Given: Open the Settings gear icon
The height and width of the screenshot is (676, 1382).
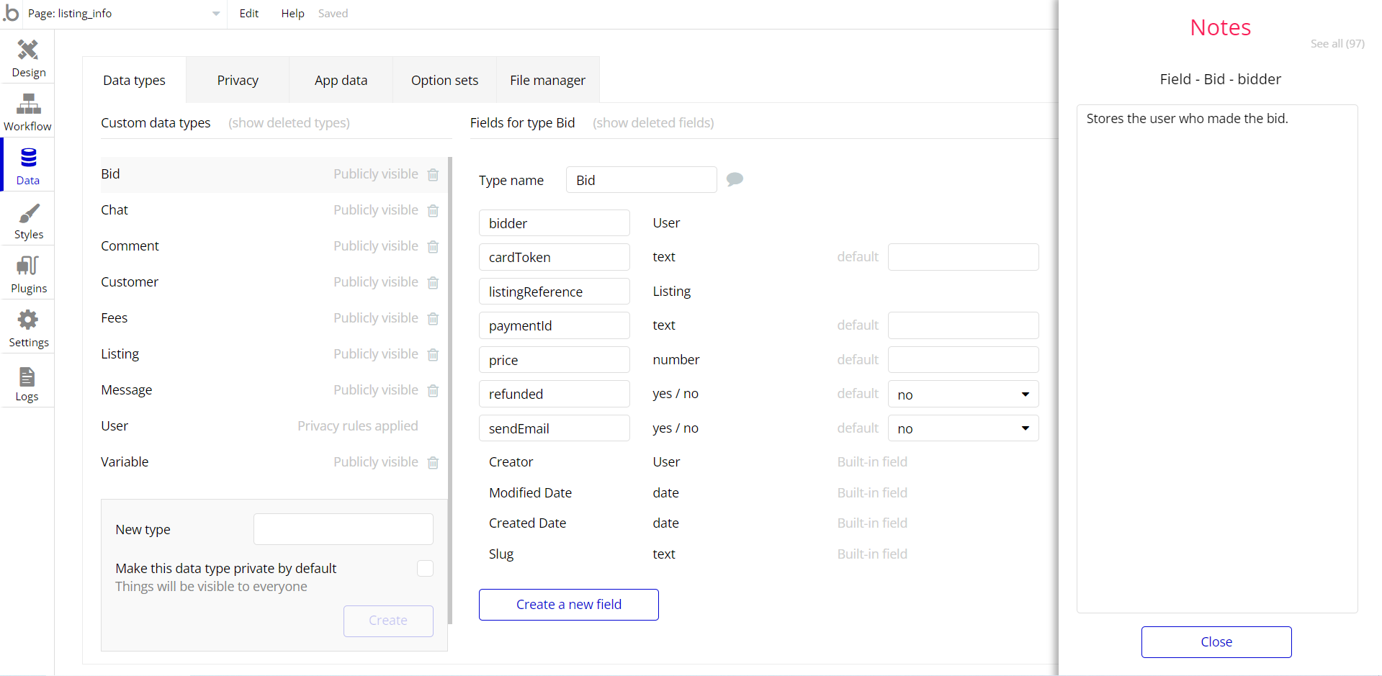Looking at the screenshot, I should (x=28, y=320).
